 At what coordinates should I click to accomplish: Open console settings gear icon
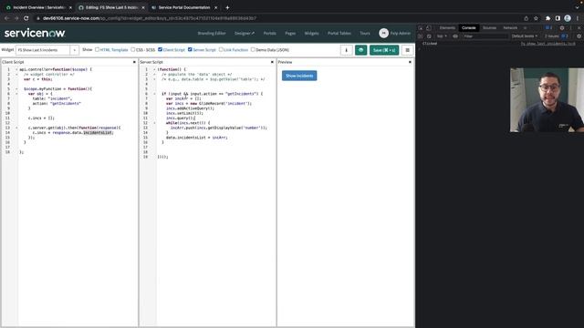point(579,36)
